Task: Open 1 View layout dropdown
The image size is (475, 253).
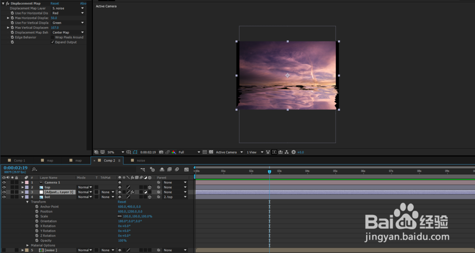Action: pos(255,152)
